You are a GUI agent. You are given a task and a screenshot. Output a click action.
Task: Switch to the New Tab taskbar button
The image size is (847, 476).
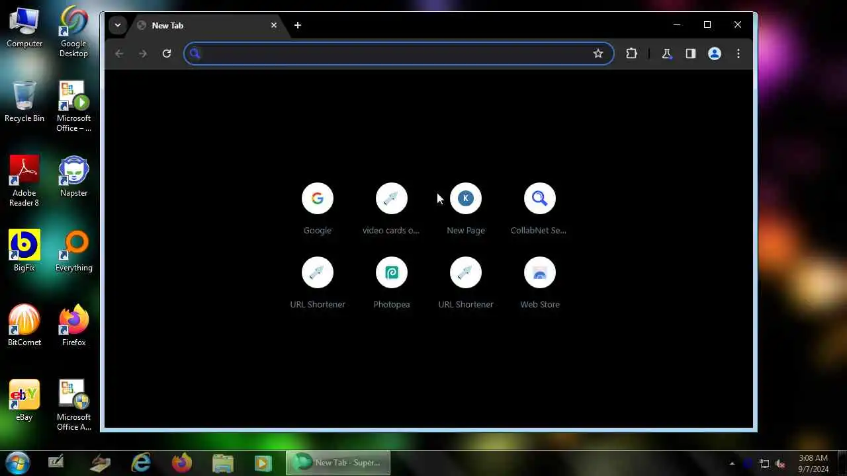[338, 463]
